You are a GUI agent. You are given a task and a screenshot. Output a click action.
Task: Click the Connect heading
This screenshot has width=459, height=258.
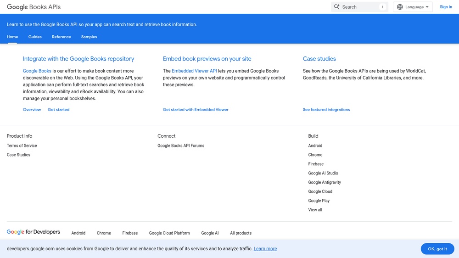coord(166,136)
